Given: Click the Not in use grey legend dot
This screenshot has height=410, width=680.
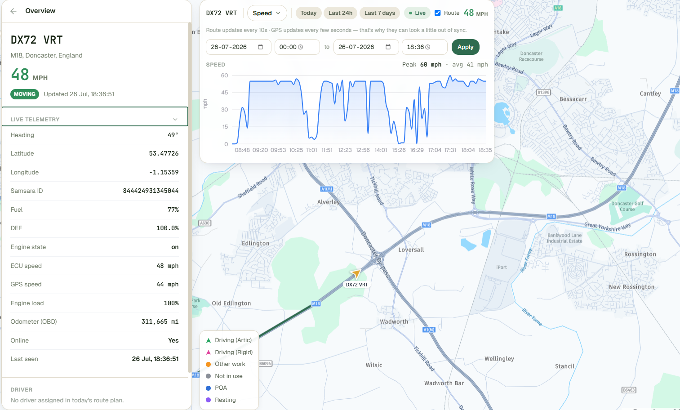Looking at the screenshot, I should click(x=209, y=376).
